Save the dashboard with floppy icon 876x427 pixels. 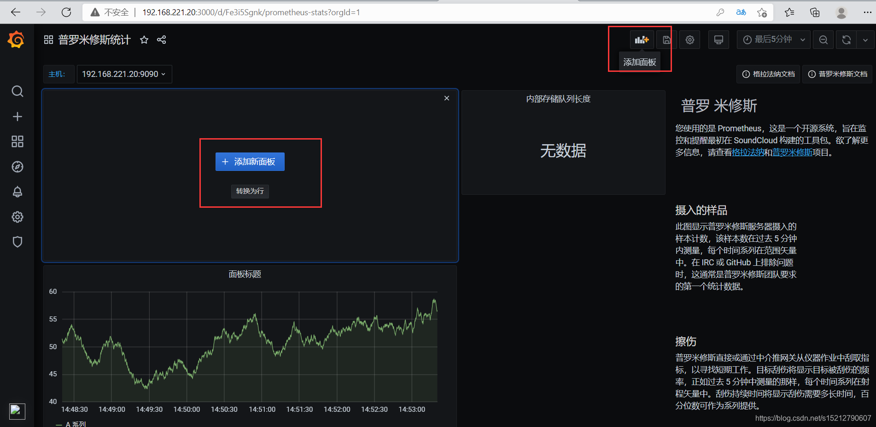[x=666, y=40]
